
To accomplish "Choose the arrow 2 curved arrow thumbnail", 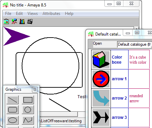I will (x=101, y=98).
